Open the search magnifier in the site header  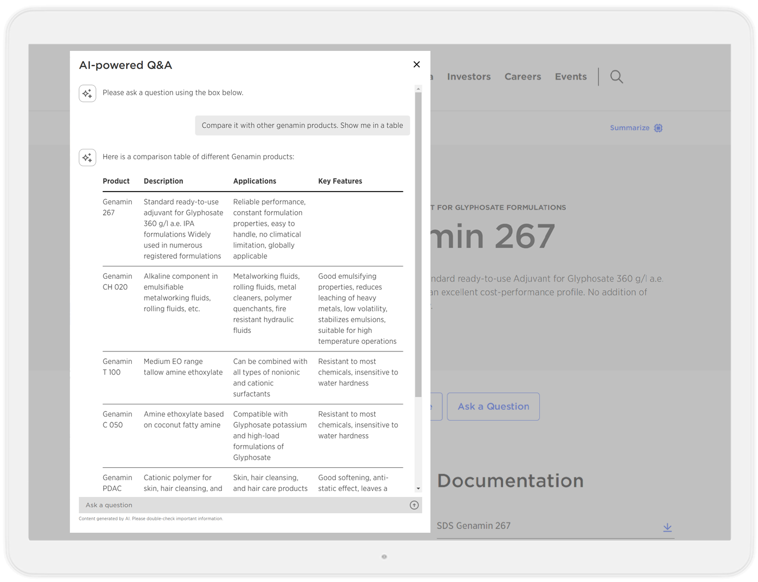(x=616, y=77)
